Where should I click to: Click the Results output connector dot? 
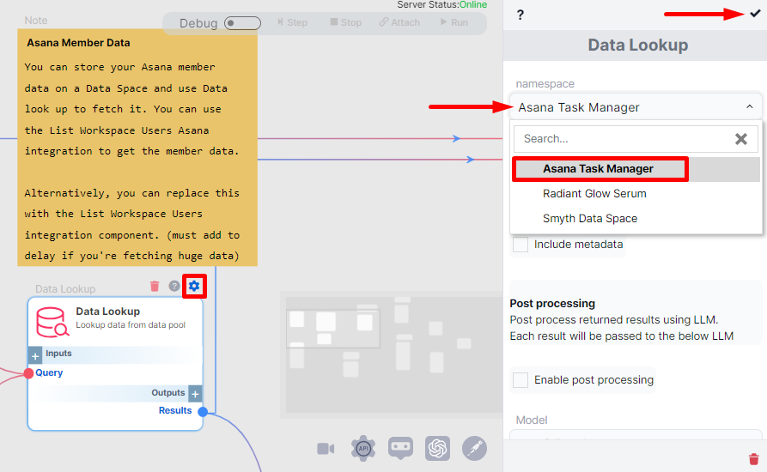tap(203, 411)
